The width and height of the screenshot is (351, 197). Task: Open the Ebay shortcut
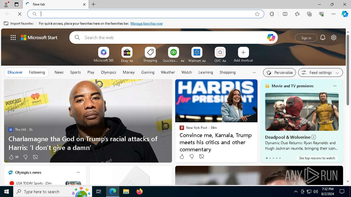tap(127, 54)
